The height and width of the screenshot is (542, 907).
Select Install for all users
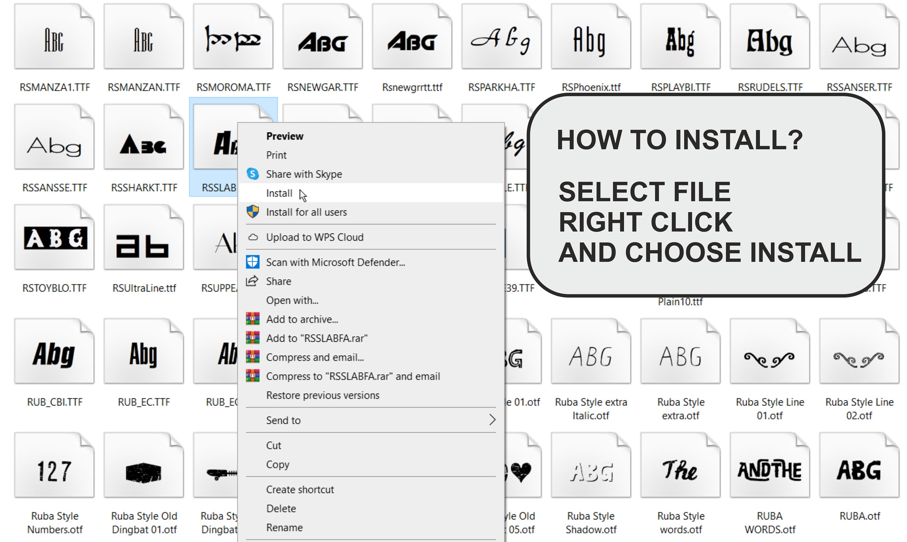(x=371, y=212)
